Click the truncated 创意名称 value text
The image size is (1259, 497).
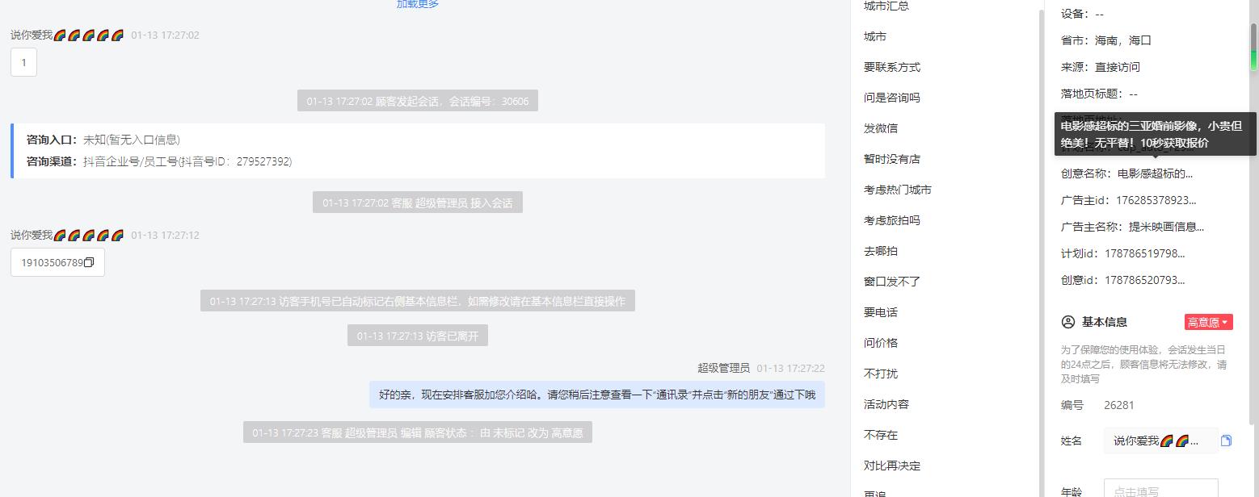pyautogui.click(x=1155, y=173)
